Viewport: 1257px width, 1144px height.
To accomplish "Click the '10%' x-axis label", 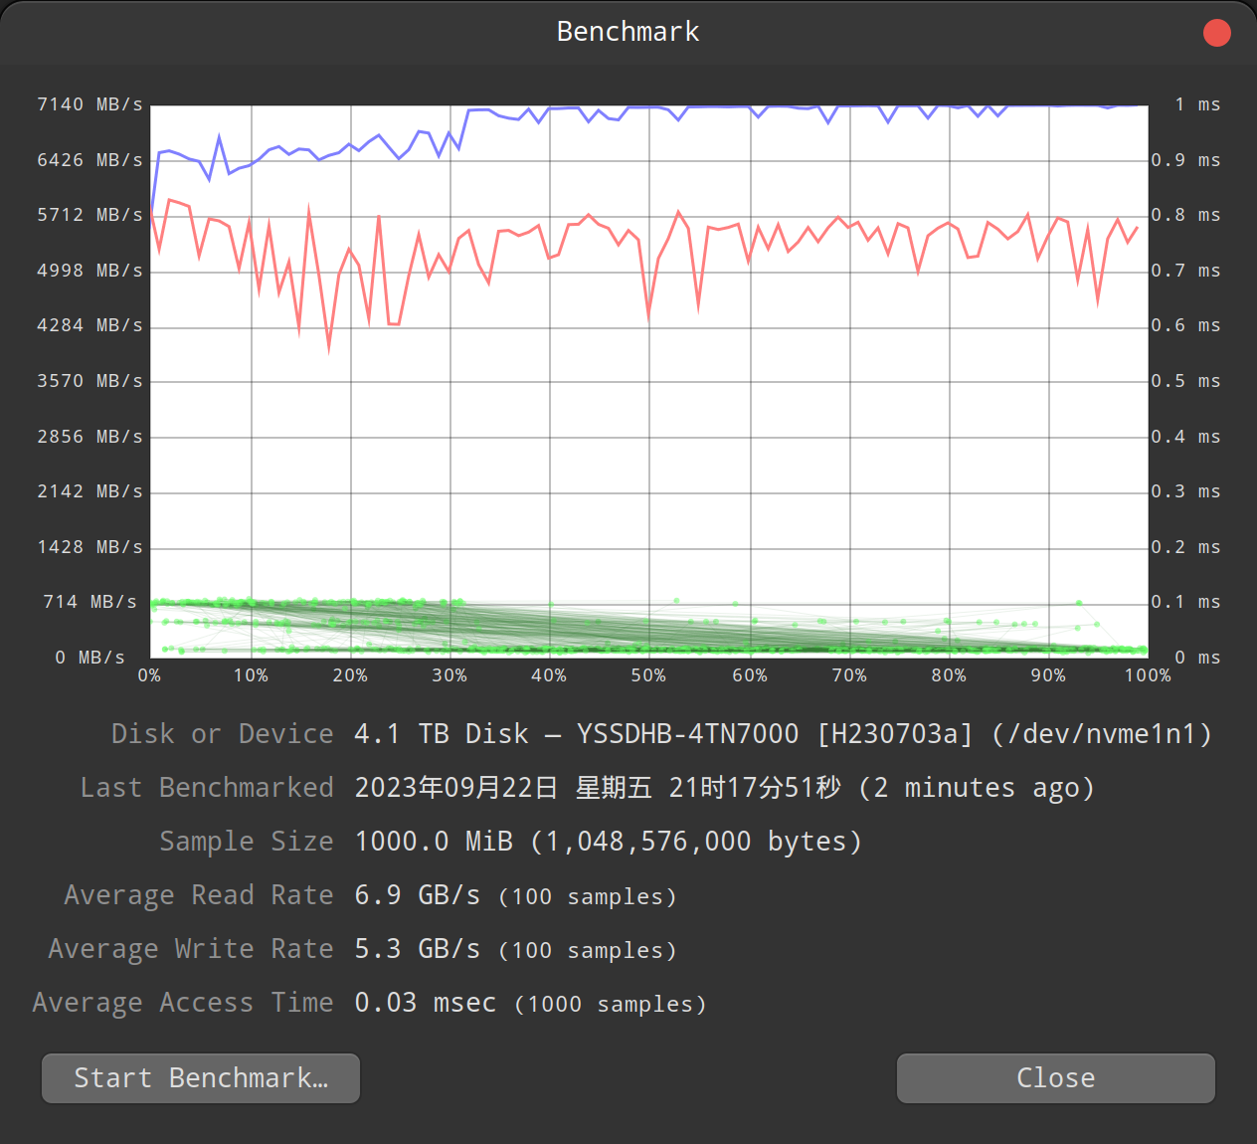I will point(251,675).
